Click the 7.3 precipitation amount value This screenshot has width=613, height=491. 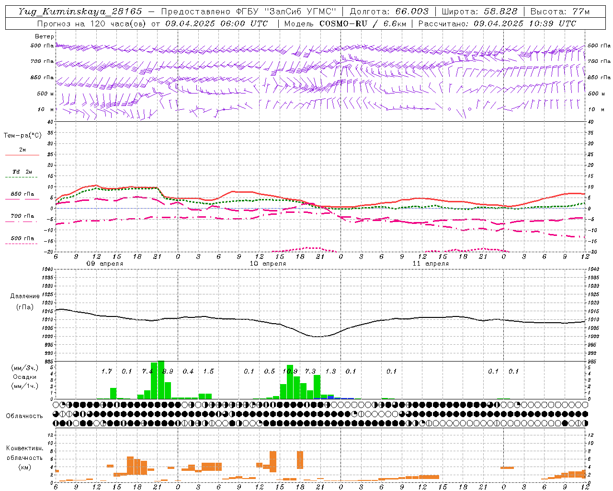[x=310, y=371]
